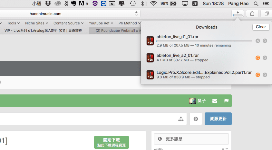Resume the Logic.Pro.X.Score download
This screenshot has height=150, width=272.
(257, 75)
